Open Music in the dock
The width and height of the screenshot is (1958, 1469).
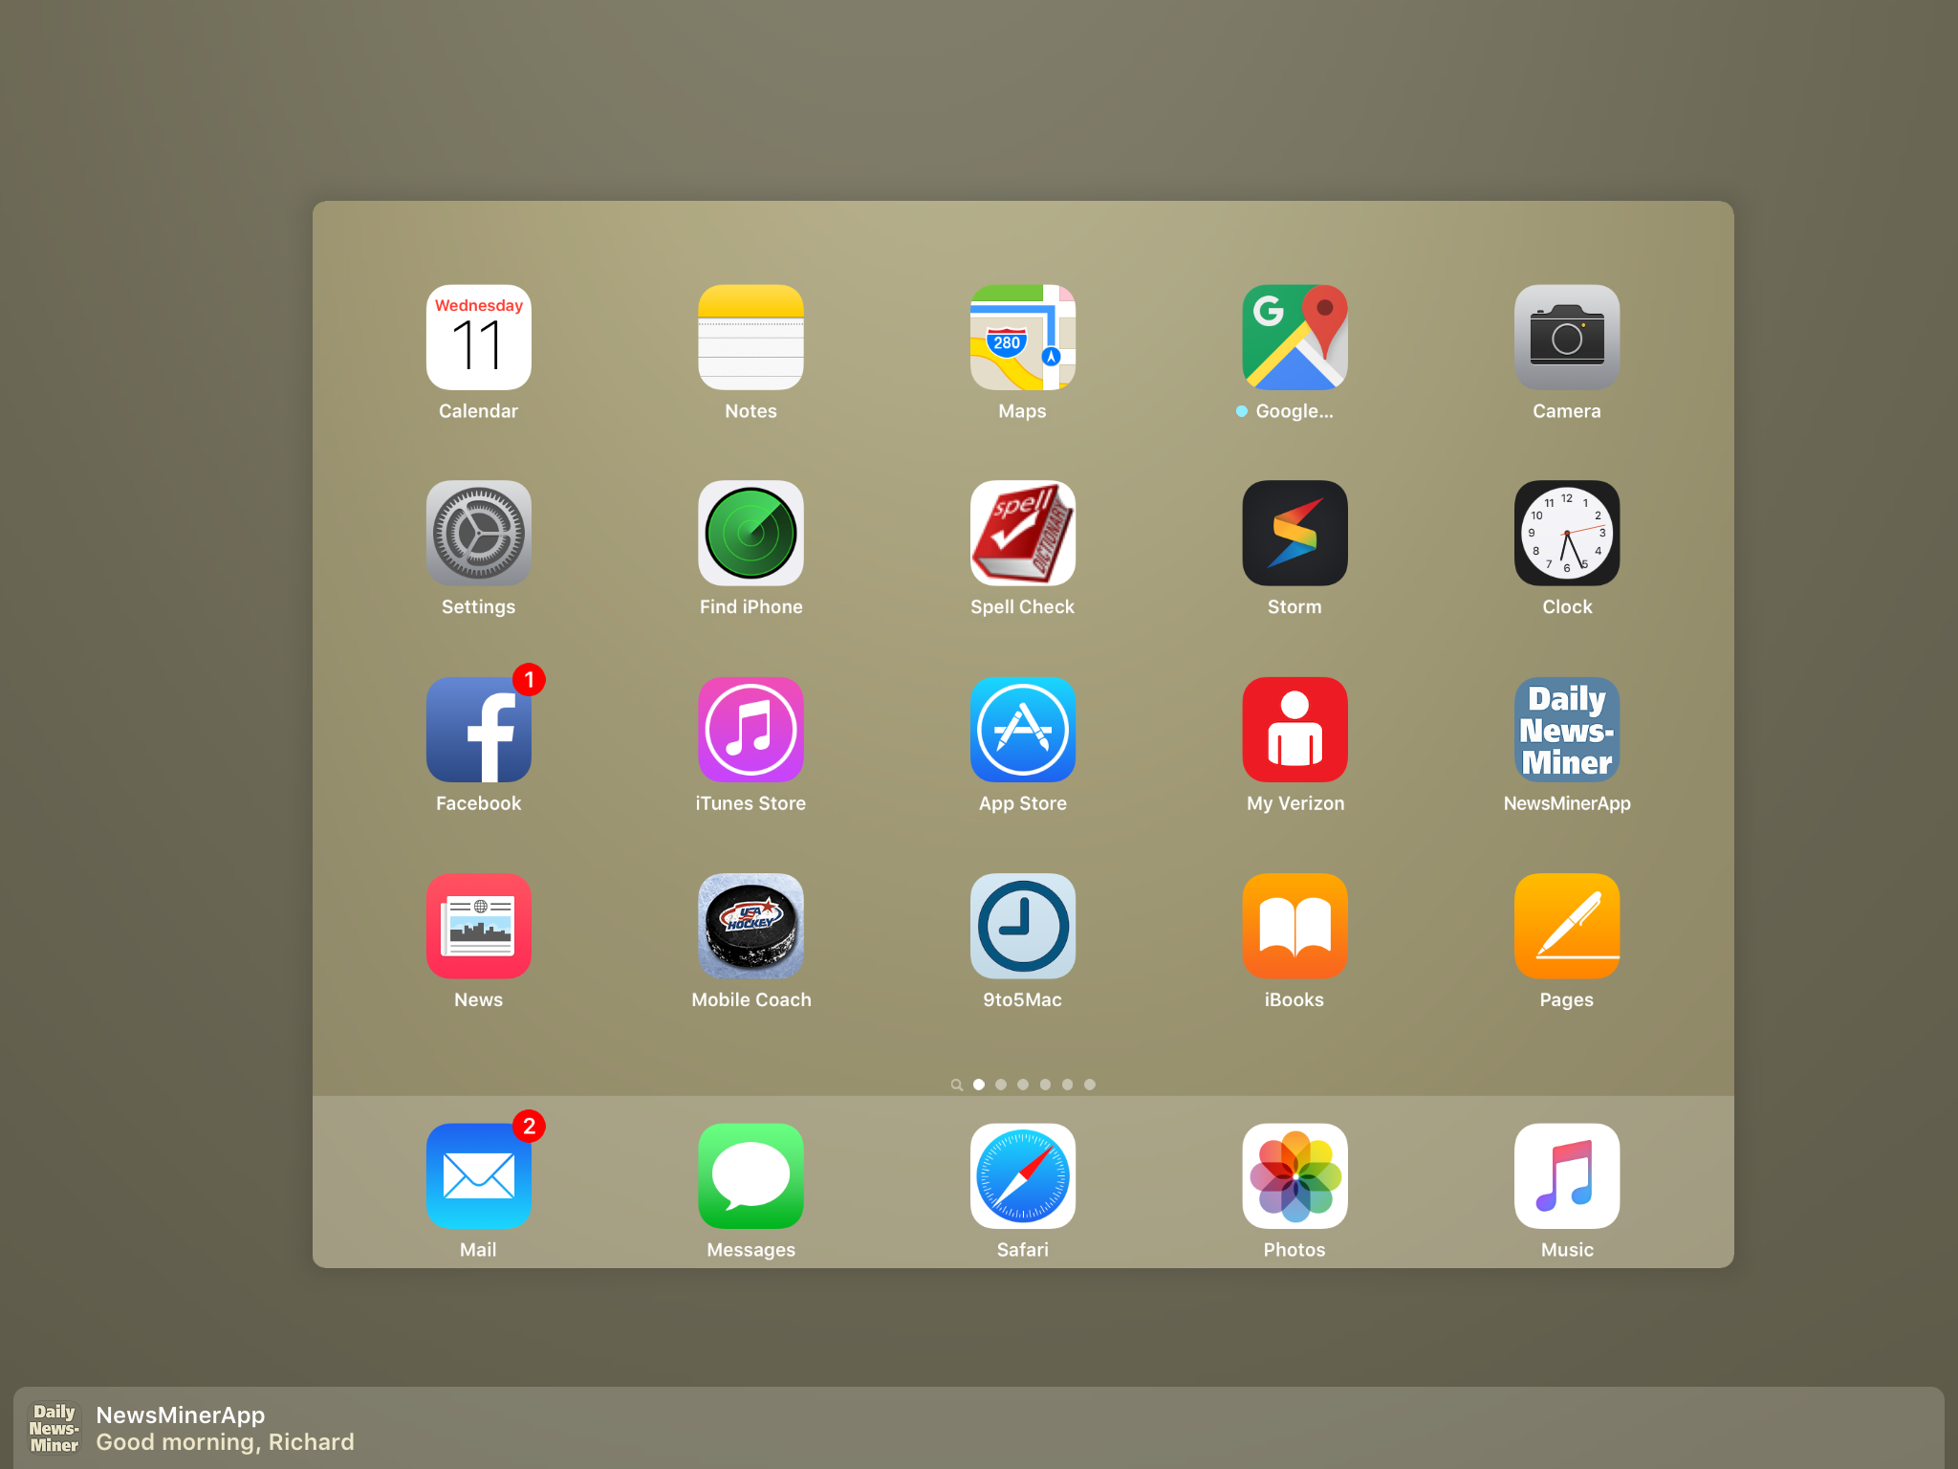click(x=1566, y=1175)
